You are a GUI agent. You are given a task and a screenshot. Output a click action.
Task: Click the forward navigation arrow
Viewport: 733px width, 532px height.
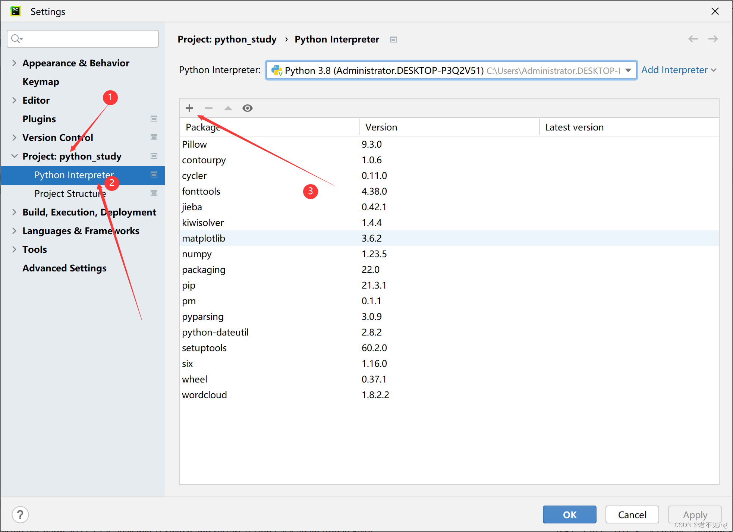[713, 39]
